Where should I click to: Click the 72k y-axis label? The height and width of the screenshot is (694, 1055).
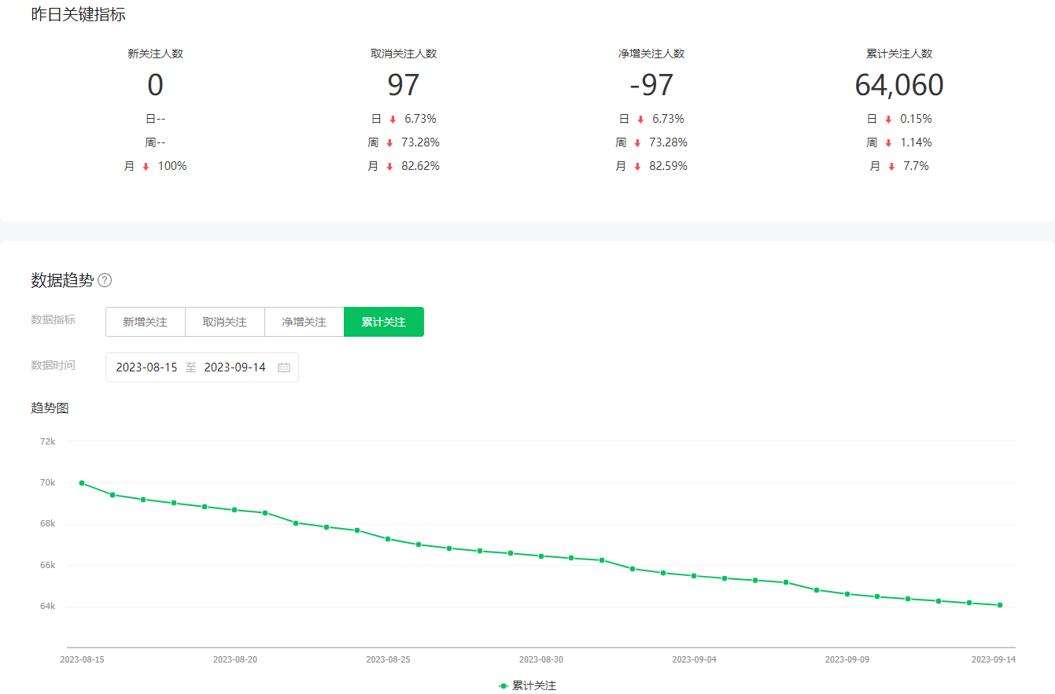click(x=47, y=441)
